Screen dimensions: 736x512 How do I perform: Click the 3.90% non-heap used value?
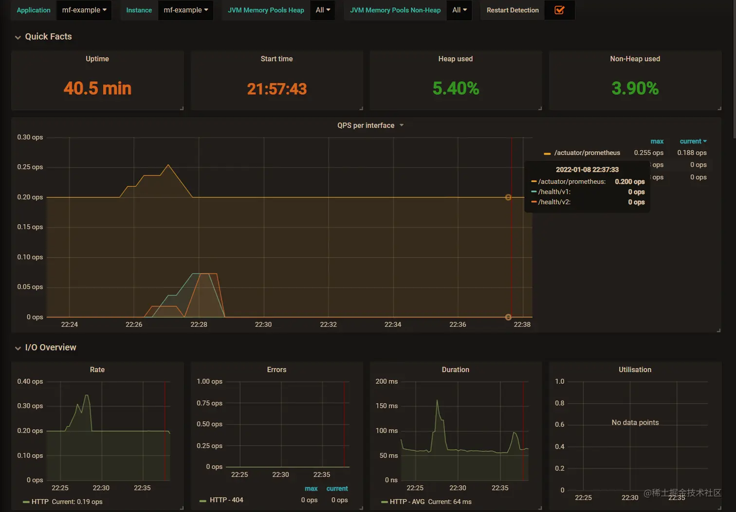(635, 88)
